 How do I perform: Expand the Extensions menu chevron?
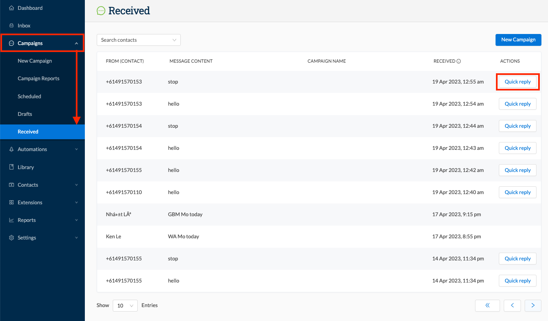(x=77, y=203)
